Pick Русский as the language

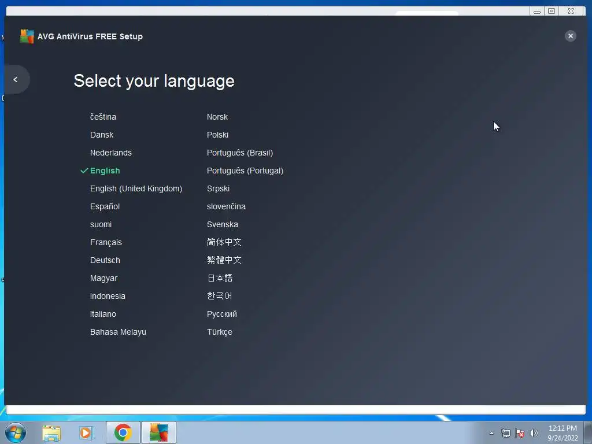(222, 314)
